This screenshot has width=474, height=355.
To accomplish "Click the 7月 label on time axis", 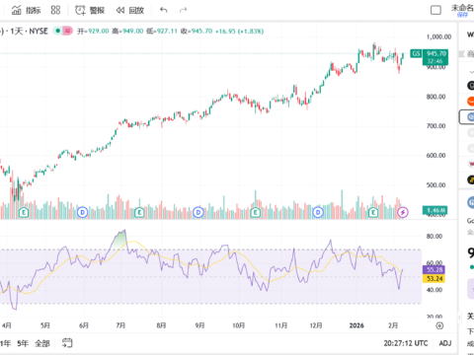I will tap(120, 325).
